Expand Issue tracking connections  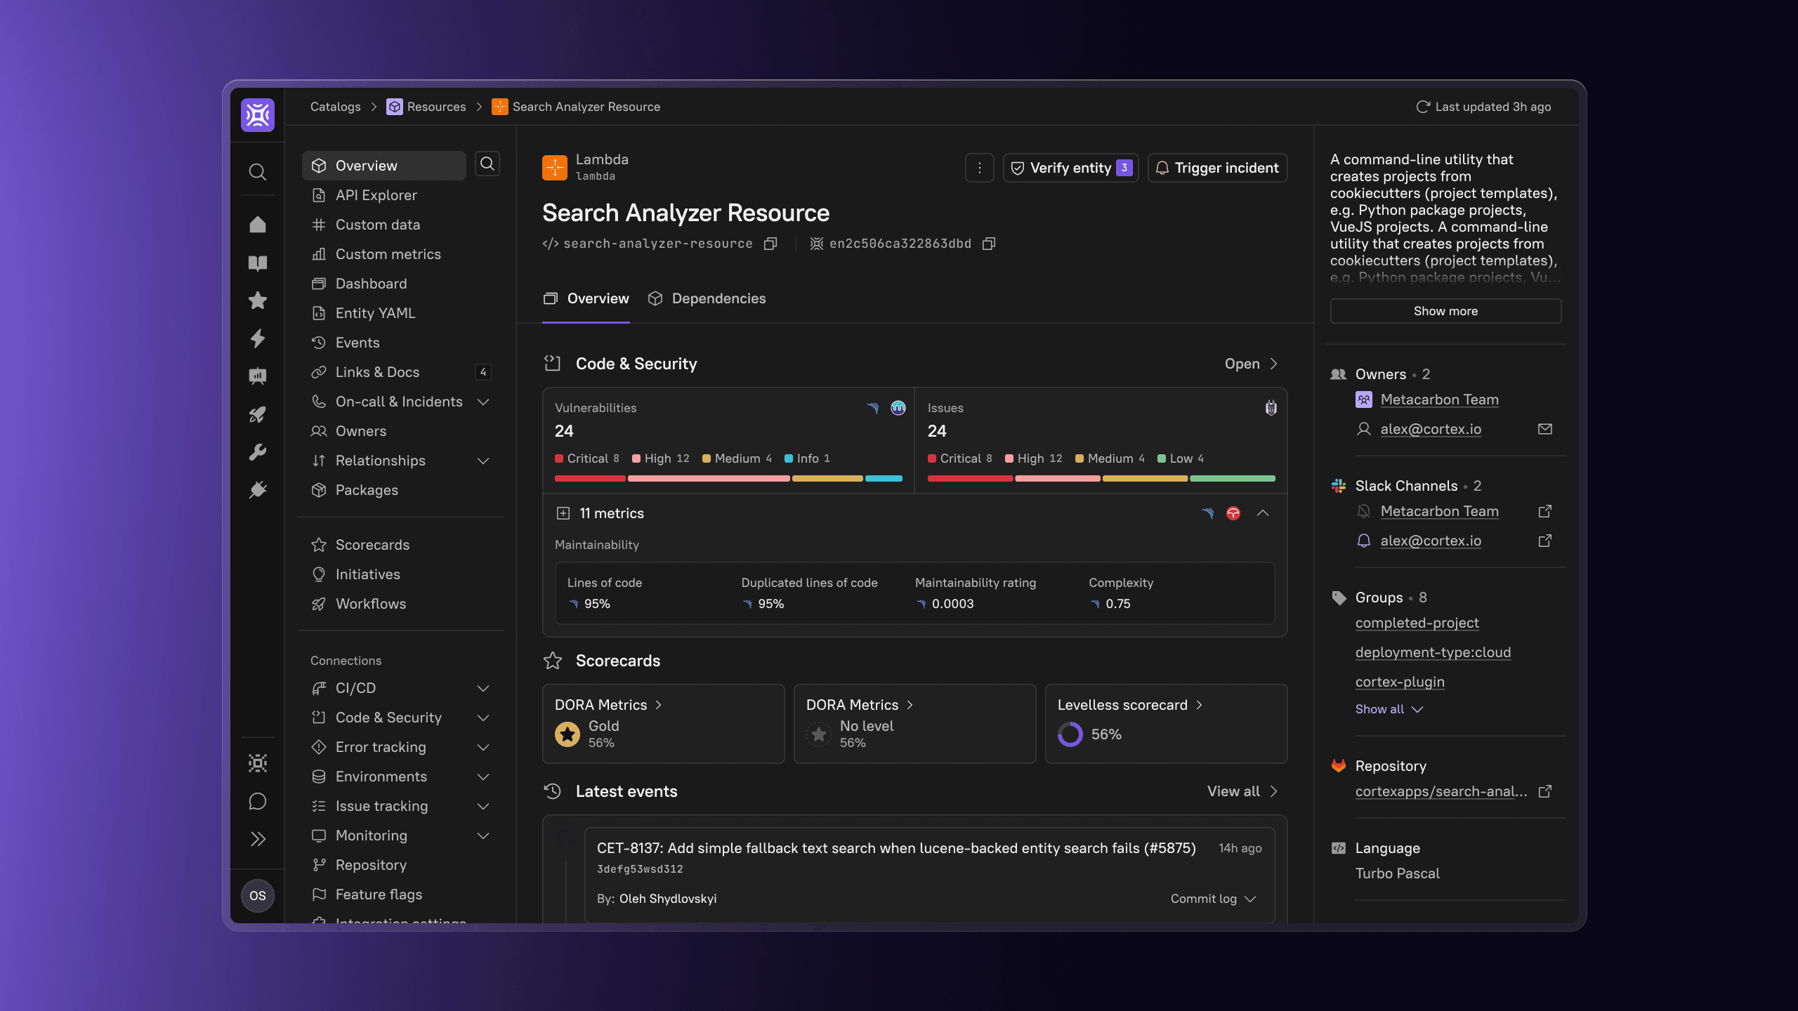(483, 806)
